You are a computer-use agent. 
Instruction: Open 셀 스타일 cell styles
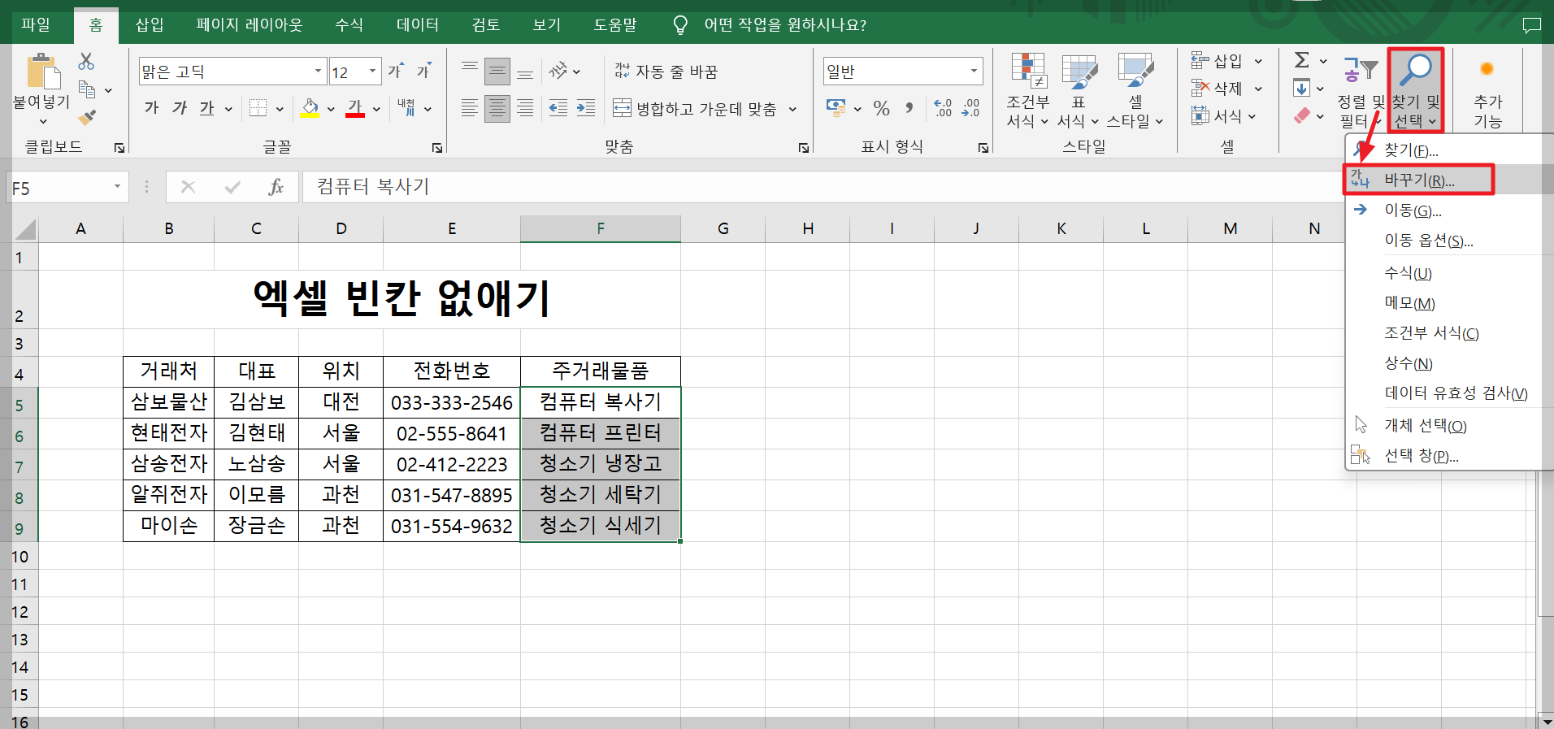click(1135, 90)
